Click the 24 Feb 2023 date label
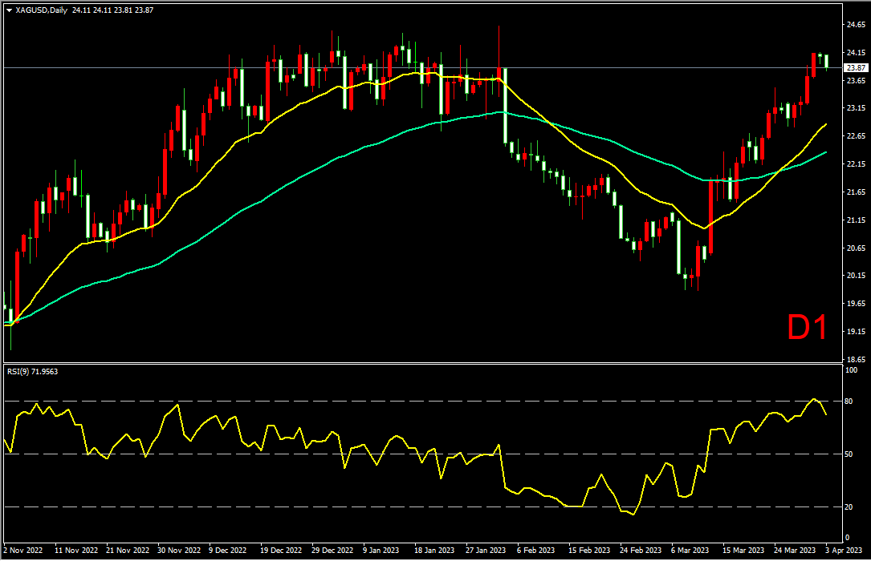 pos(641,550)
